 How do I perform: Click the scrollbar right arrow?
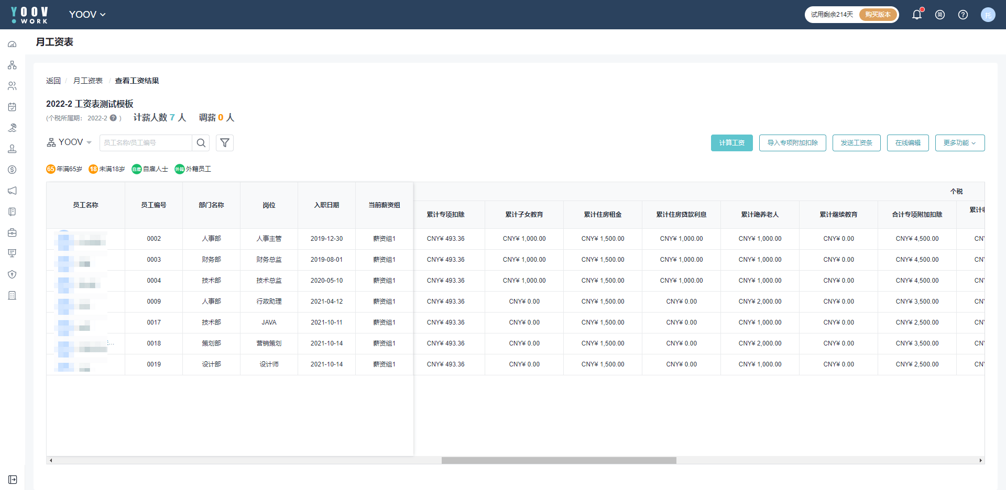pyautogui.click(x=981, y=461)
